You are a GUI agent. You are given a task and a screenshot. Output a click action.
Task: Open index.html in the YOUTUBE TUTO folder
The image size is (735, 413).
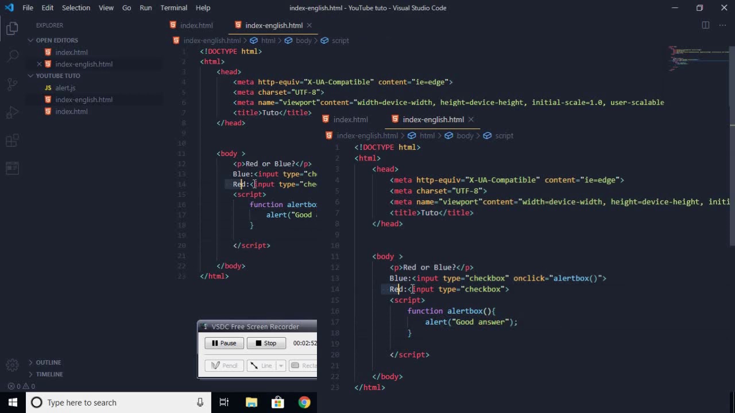[x=71, y=111]
